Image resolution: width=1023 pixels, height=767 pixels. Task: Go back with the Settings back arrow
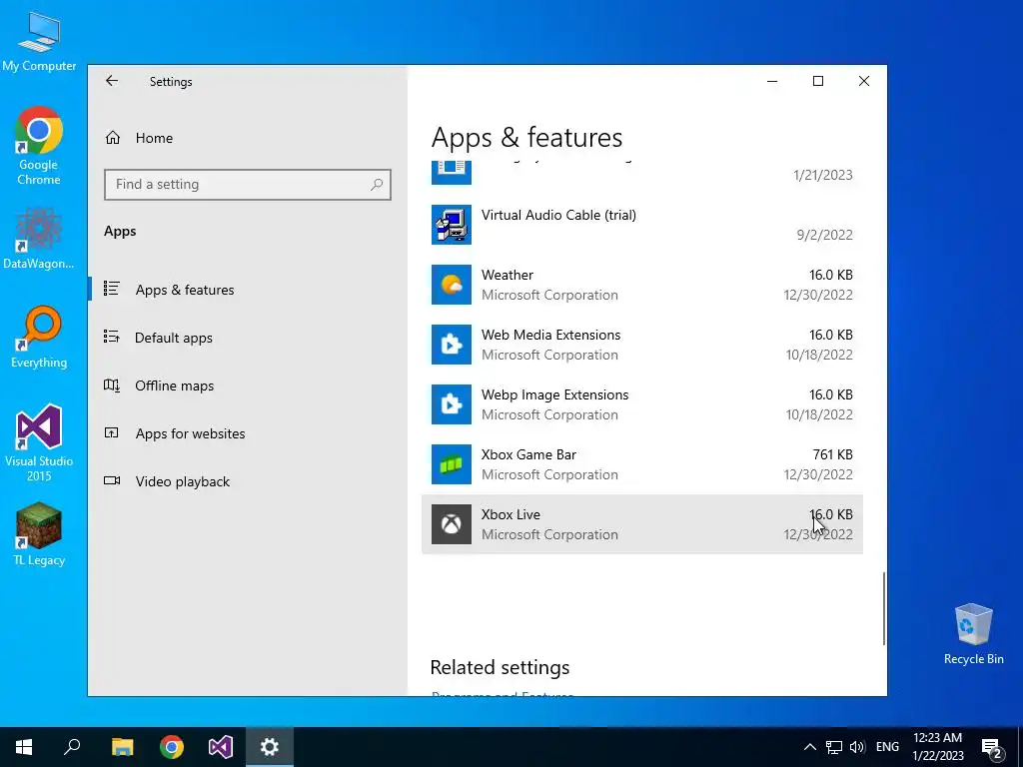point(112,81)
